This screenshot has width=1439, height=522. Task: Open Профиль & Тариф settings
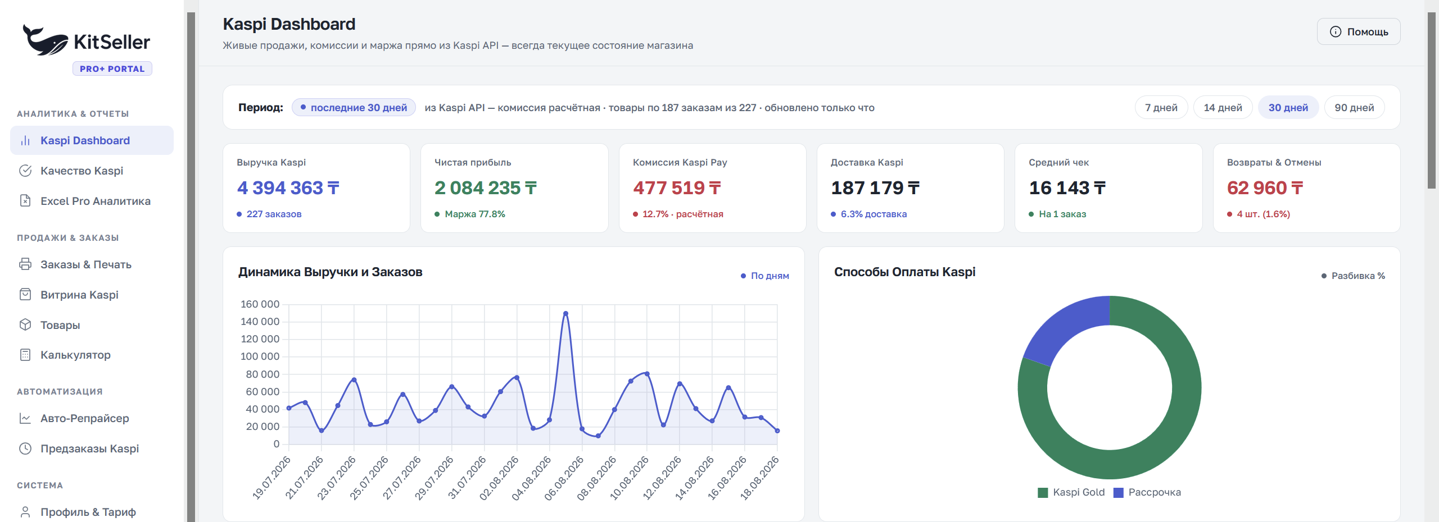[92, 512]
